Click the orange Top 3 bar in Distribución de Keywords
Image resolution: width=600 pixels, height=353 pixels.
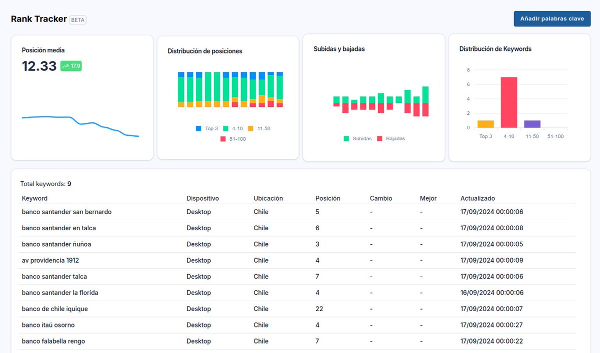pyautogui.click(x=485, y=124)
